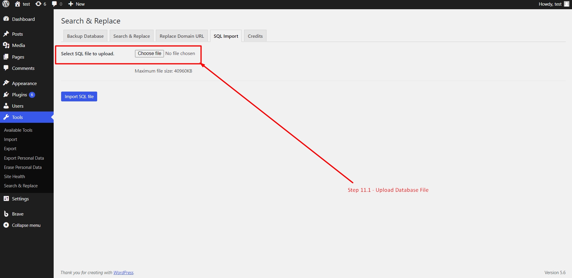This screenshot has width=572, height=278.
Task: Open Export Personal Data submenu item
Action: (24, 158)
